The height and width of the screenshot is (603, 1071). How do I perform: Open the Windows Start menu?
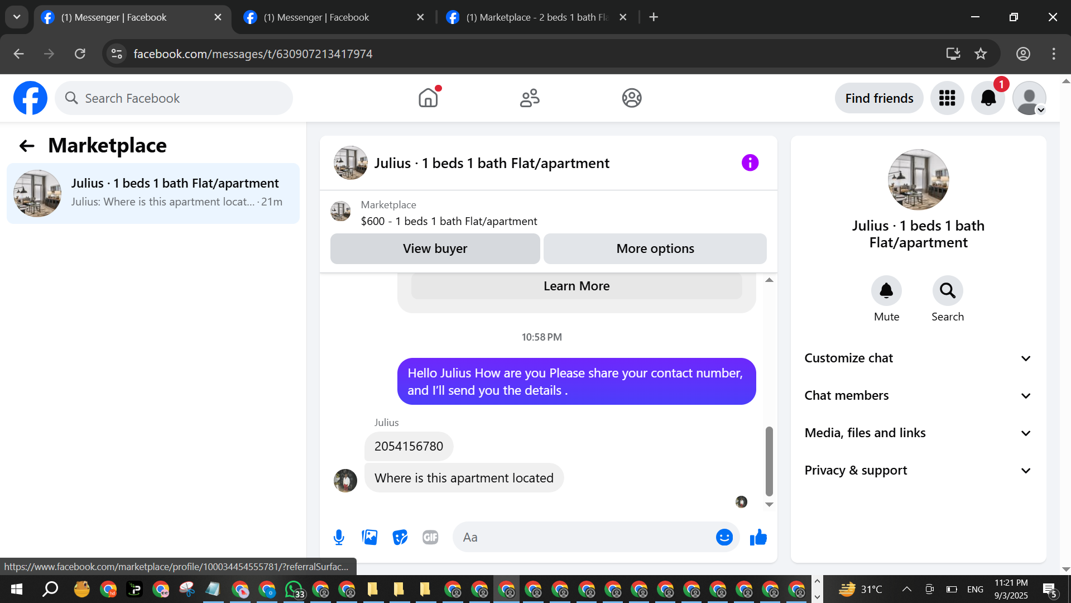(x=17, y=589)
